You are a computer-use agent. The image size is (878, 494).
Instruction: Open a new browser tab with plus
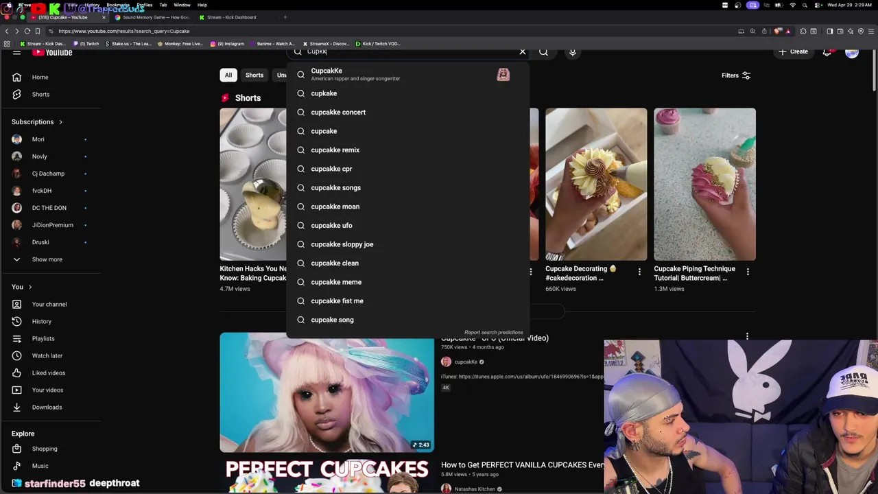(285, 17)
